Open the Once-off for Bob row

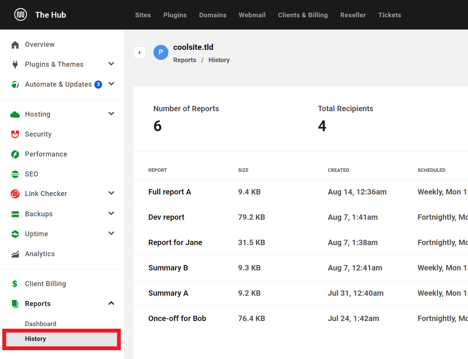point(301,318)
